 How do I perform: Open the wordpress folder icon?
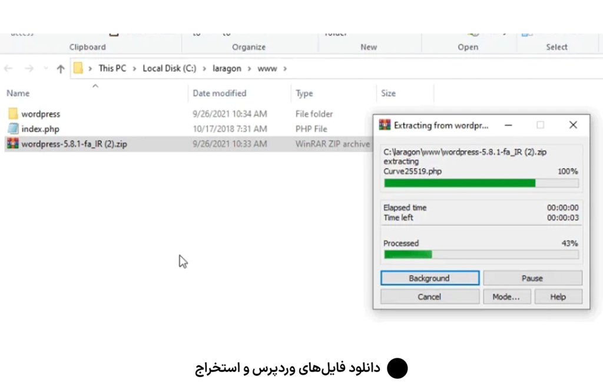tap(13, 114)
